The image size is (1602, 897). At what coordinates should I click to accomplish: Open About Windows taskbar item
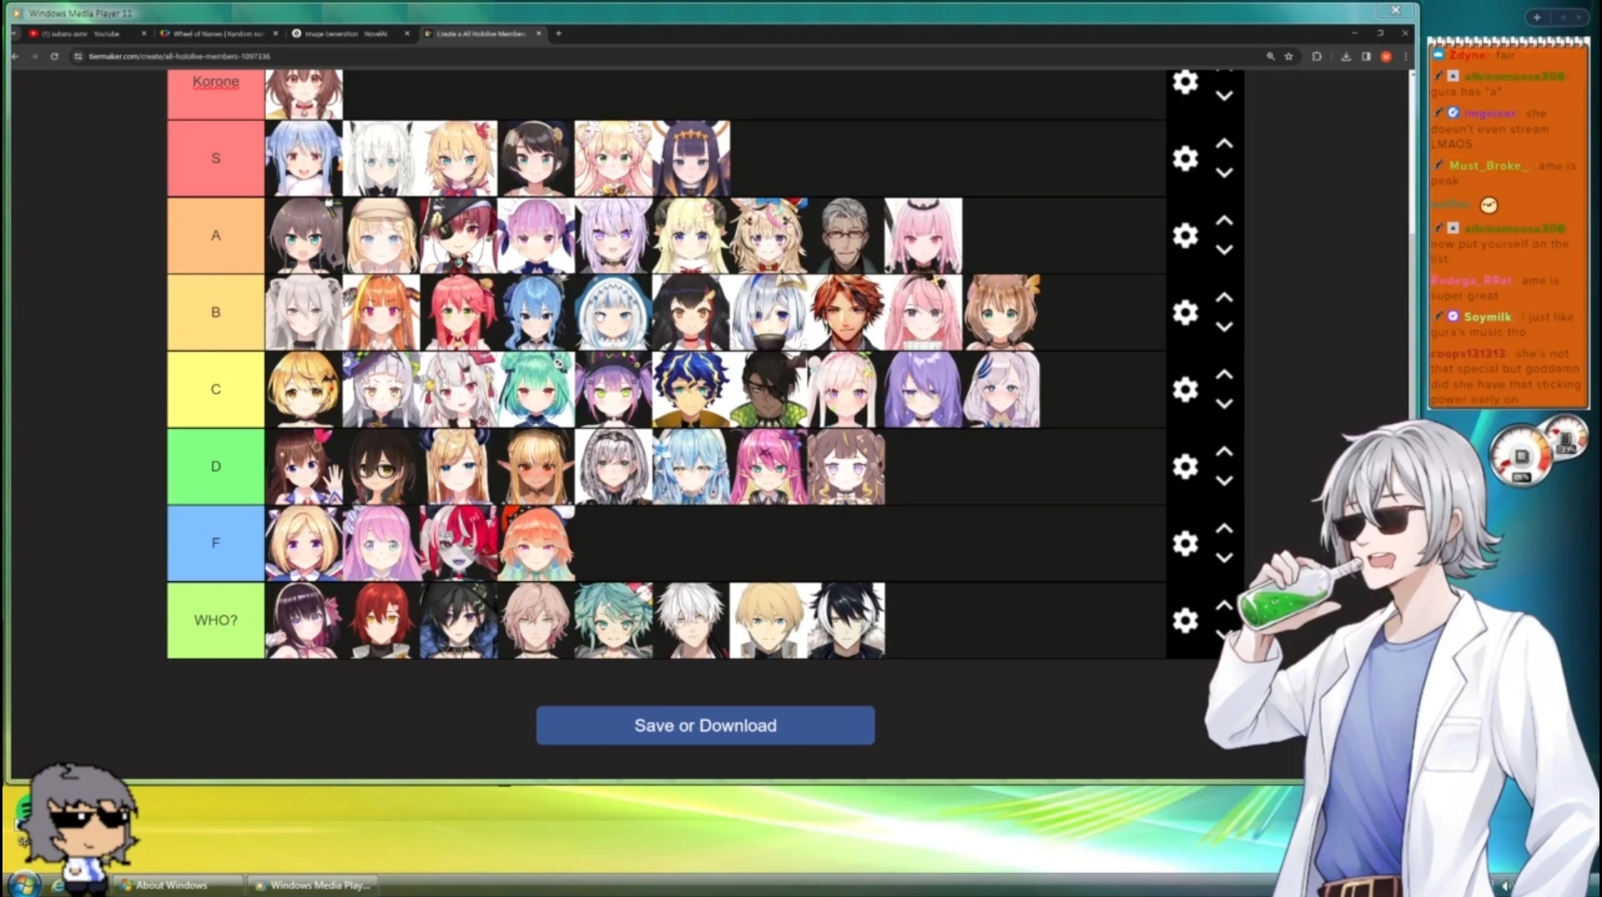tap(177, 885)
